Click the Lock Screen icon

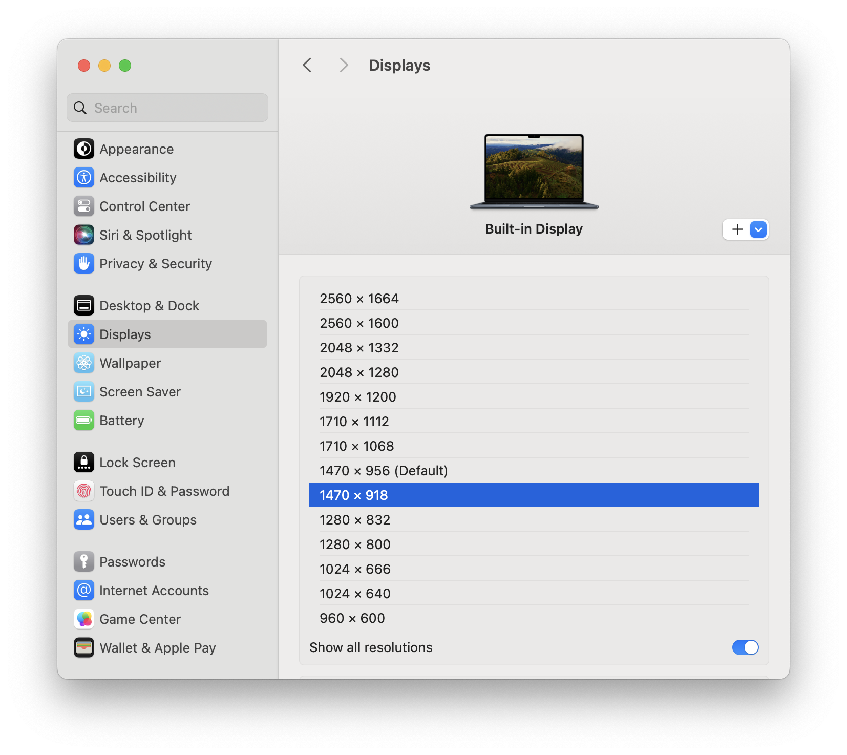pos(84,463)
